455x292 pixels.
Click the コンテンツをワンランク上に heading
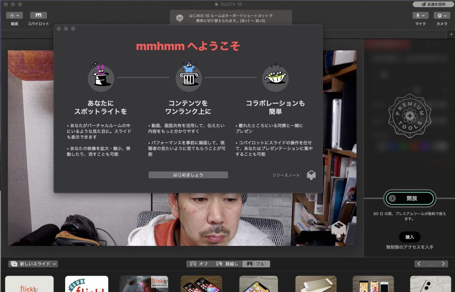click(x=188, y=107)
